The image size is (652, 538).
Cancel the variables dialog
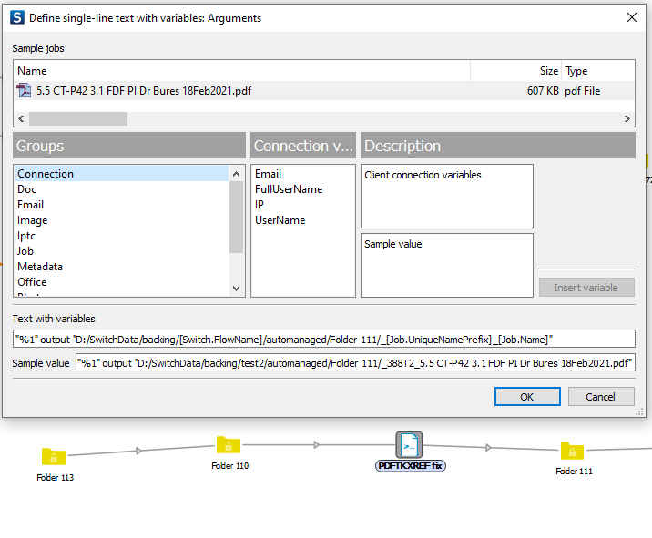tap(601, 397)
